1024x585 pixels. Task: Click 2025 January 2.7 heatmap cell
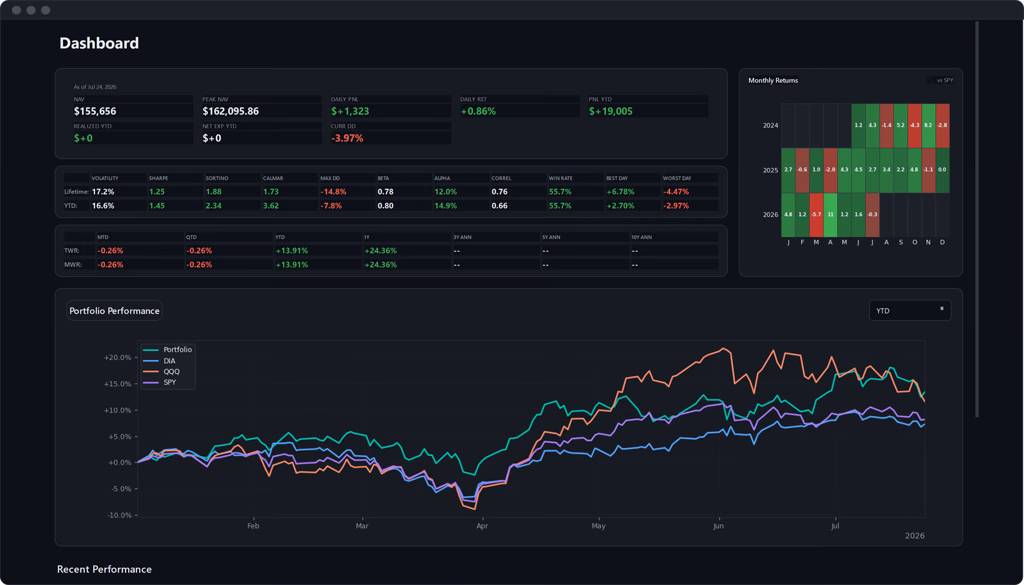(x=788, y=170)
